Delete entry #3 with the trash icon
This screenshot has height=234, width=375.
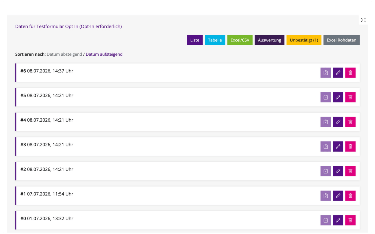[x=350, y=147]
